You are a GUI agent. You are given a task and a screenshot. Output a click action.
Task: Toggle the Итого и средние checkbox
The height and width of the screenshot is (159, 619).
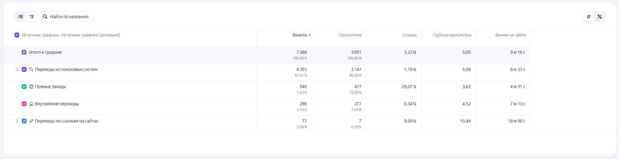24,52
